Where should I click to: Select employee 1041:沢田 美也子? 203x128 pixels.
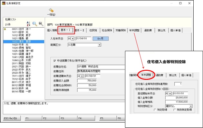[23, 57]
